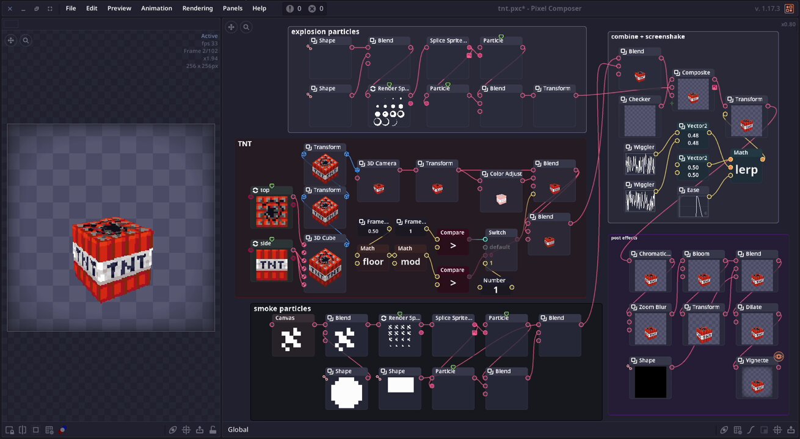This screenshot has width=800, height=439.
Task: Click the magnifier search icon in the node graph
Action: [x=246, y=27]
